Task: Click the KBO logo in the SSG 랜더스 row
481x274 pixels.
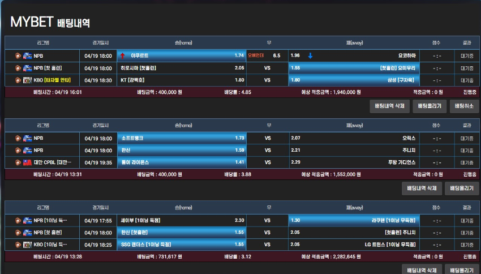Action: tap(27, 245)
